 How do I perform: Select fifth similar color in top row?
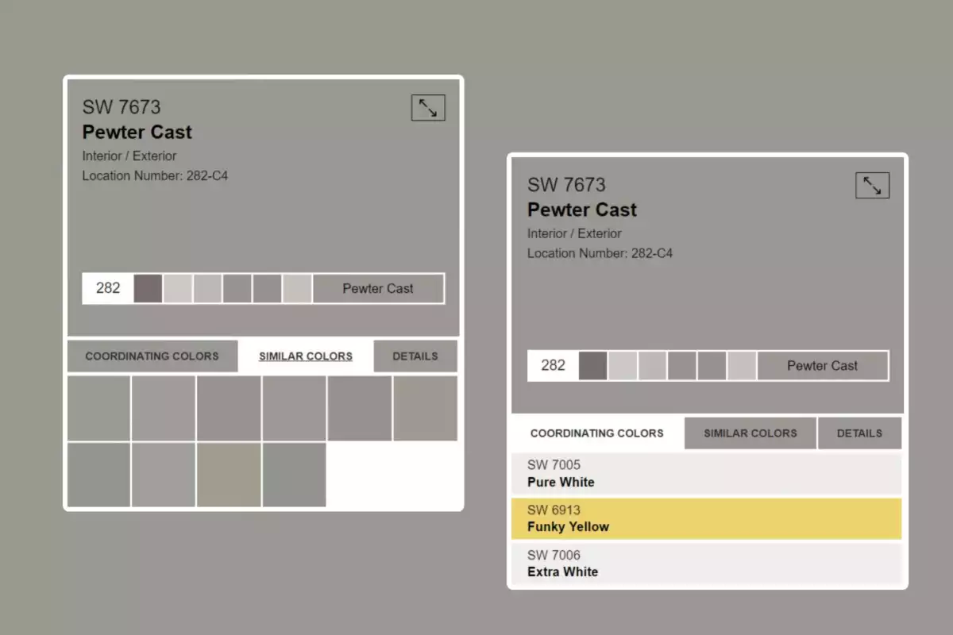[360, 408]
